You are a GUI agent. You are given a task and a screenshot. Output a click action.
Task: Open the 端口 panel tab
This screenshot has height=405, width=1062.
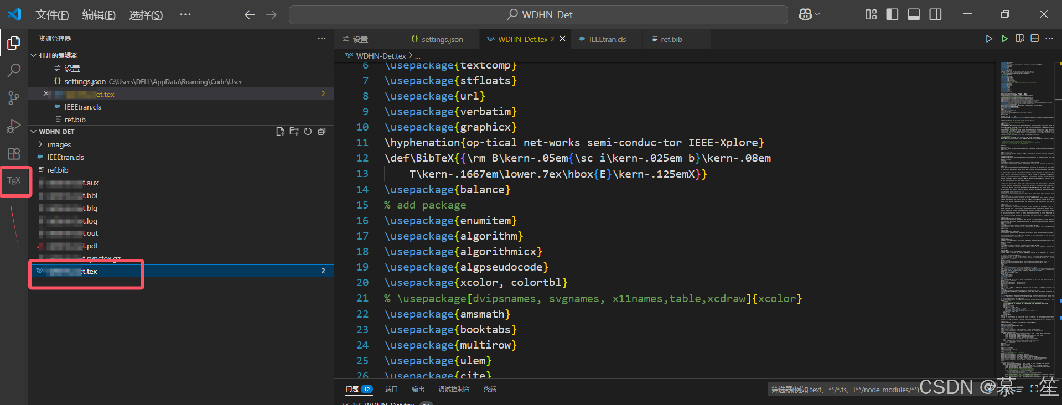(x=391, y=390)
